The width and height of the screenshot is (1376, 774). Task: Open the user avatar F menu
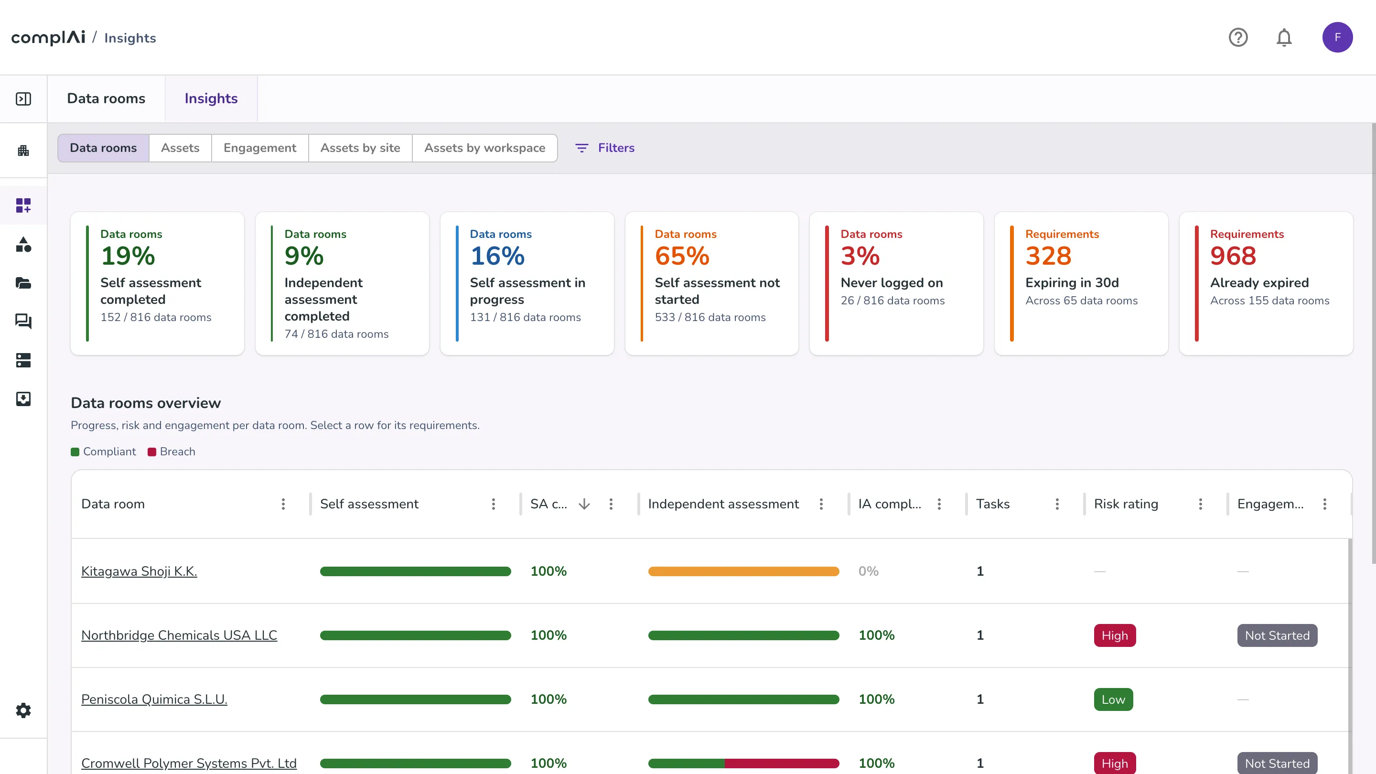click(1337, 37)
